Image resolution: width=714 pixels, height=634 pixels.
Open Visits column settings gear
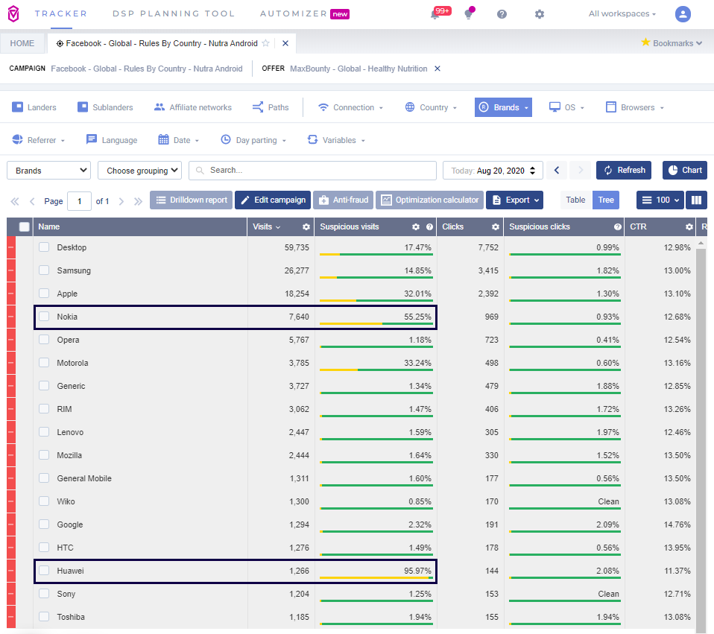306,226
